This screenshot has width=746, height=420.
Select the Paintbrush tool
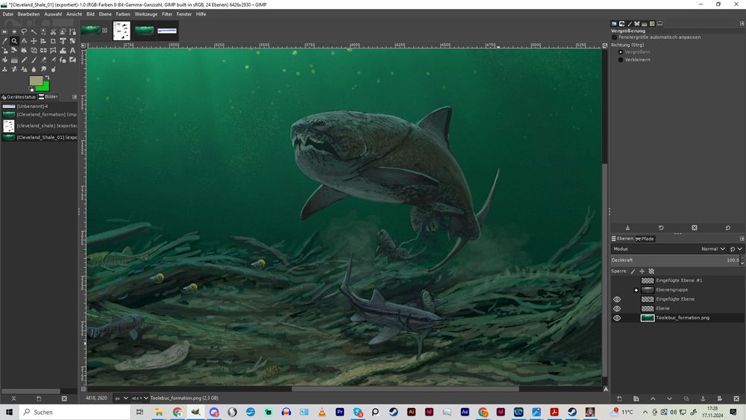click(x=34, y=60)
